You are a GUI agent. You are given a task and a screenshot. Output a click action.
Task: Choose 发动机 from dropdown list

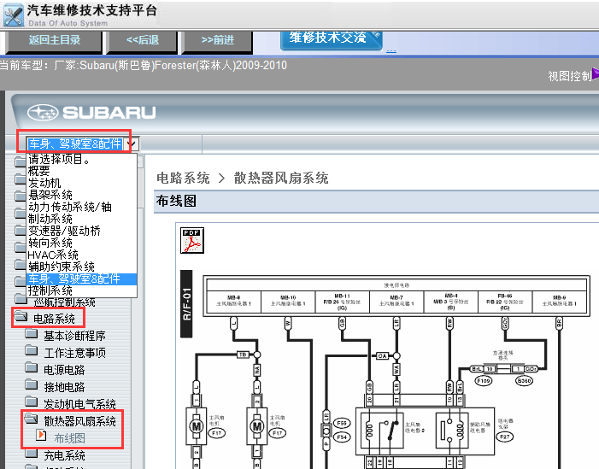[x=82, y=183]
